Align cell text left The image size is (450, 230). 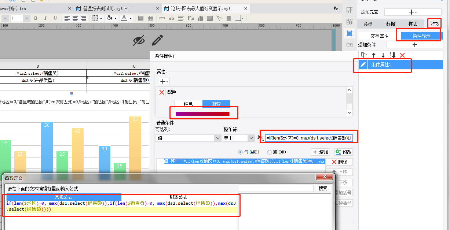67,18
